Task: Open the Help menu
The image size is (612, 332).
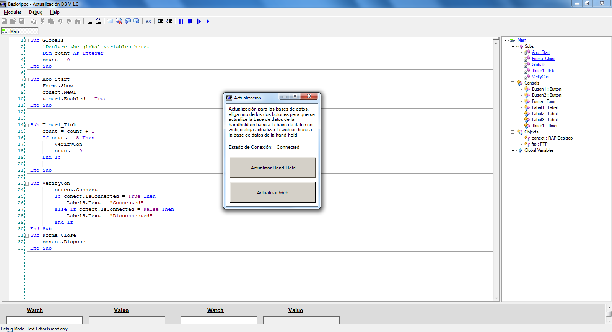Action: click(55, 12)
